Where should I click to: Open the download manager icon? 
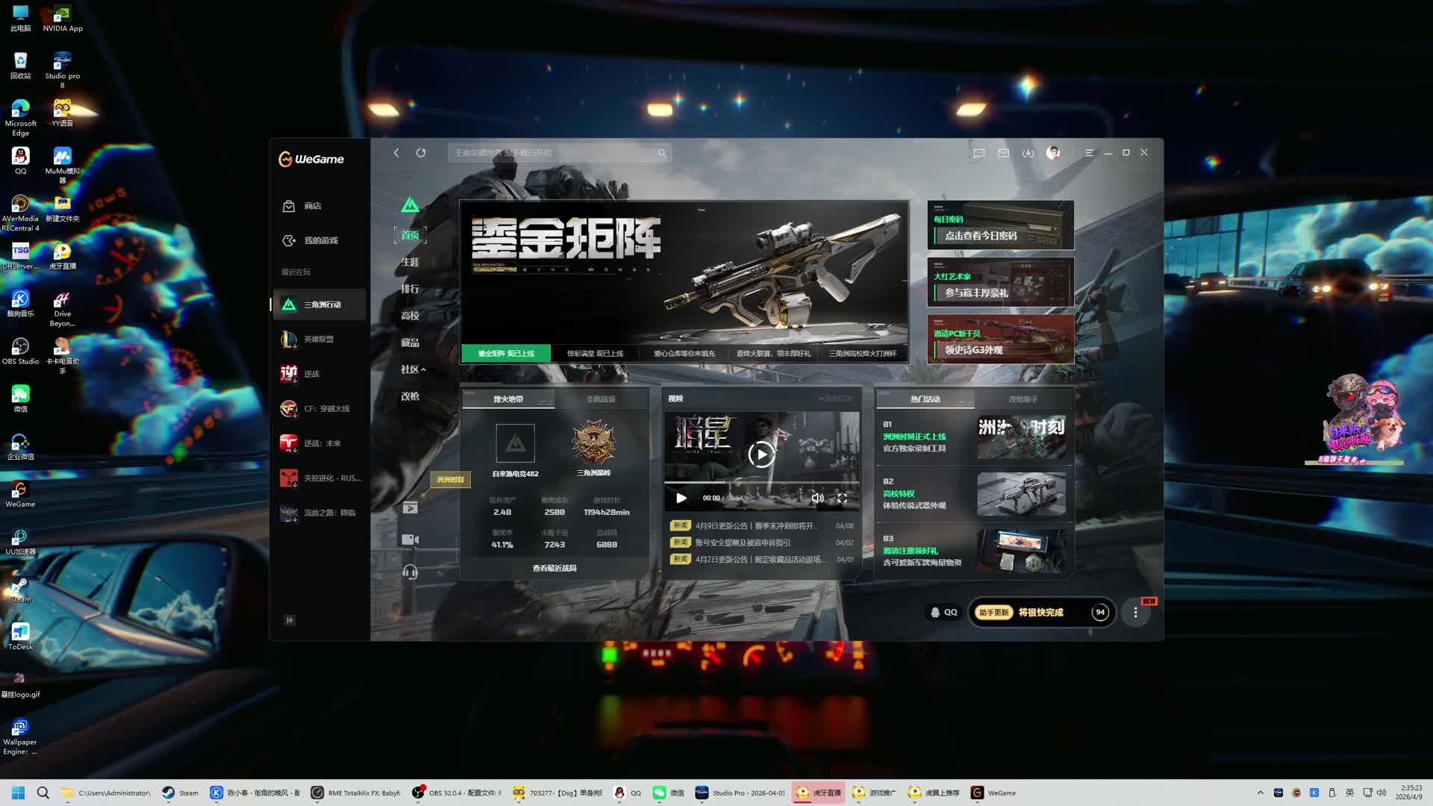pos(1028,153)
